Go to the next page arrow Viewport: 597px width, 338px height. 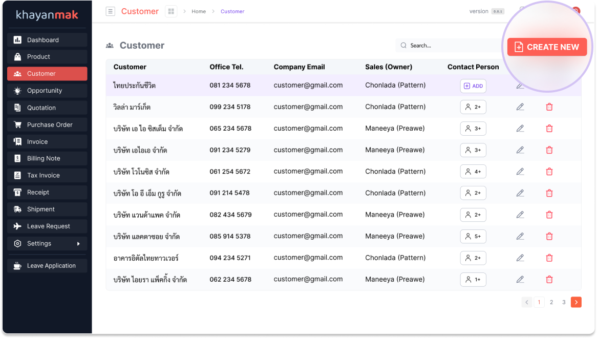(x=576, y=302)
